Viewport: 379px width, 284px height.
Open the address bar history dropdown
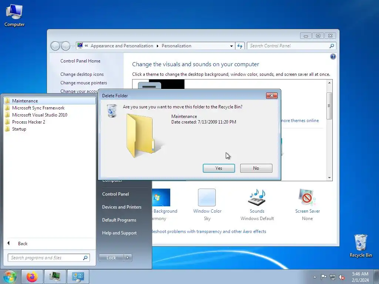[x=231, y=46]
